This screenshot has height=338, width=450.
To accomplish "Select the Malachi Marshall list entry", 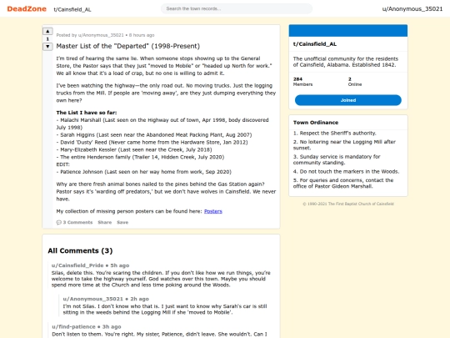I will coord(162,124).
